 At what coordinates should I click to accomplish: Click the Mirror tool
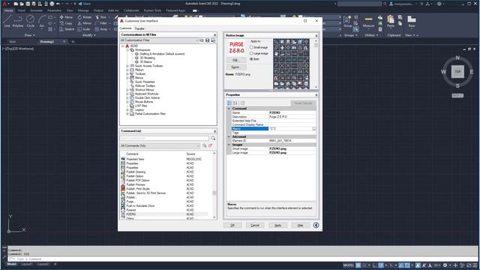coord(85,23)
